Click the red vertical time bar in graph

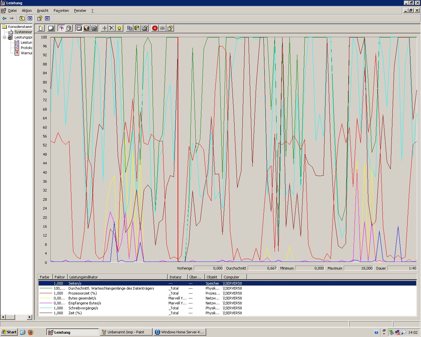click(178, 150)
